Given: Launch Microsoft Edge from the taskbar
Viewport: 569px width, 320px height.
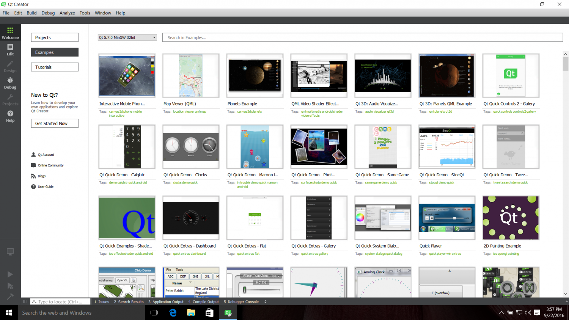Looking at the screenshot, I should click(173, 312).
